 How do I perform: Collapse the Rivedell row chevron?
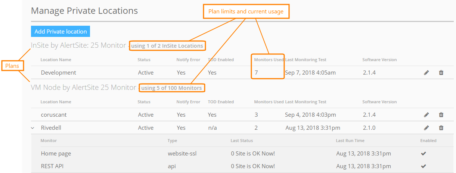(x=32, y=128)
